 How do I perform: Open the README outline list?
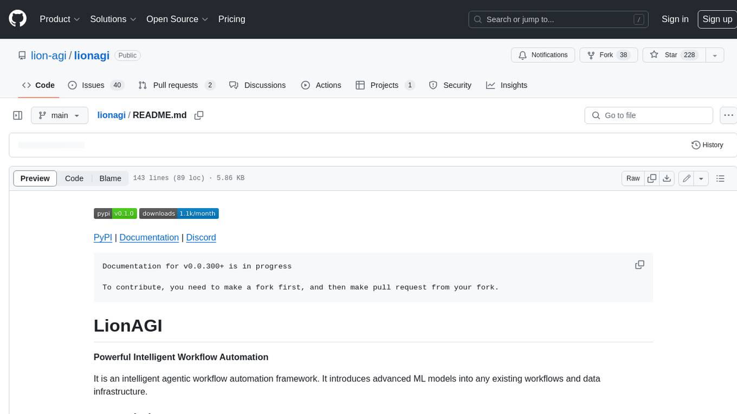tap(720, 178)
